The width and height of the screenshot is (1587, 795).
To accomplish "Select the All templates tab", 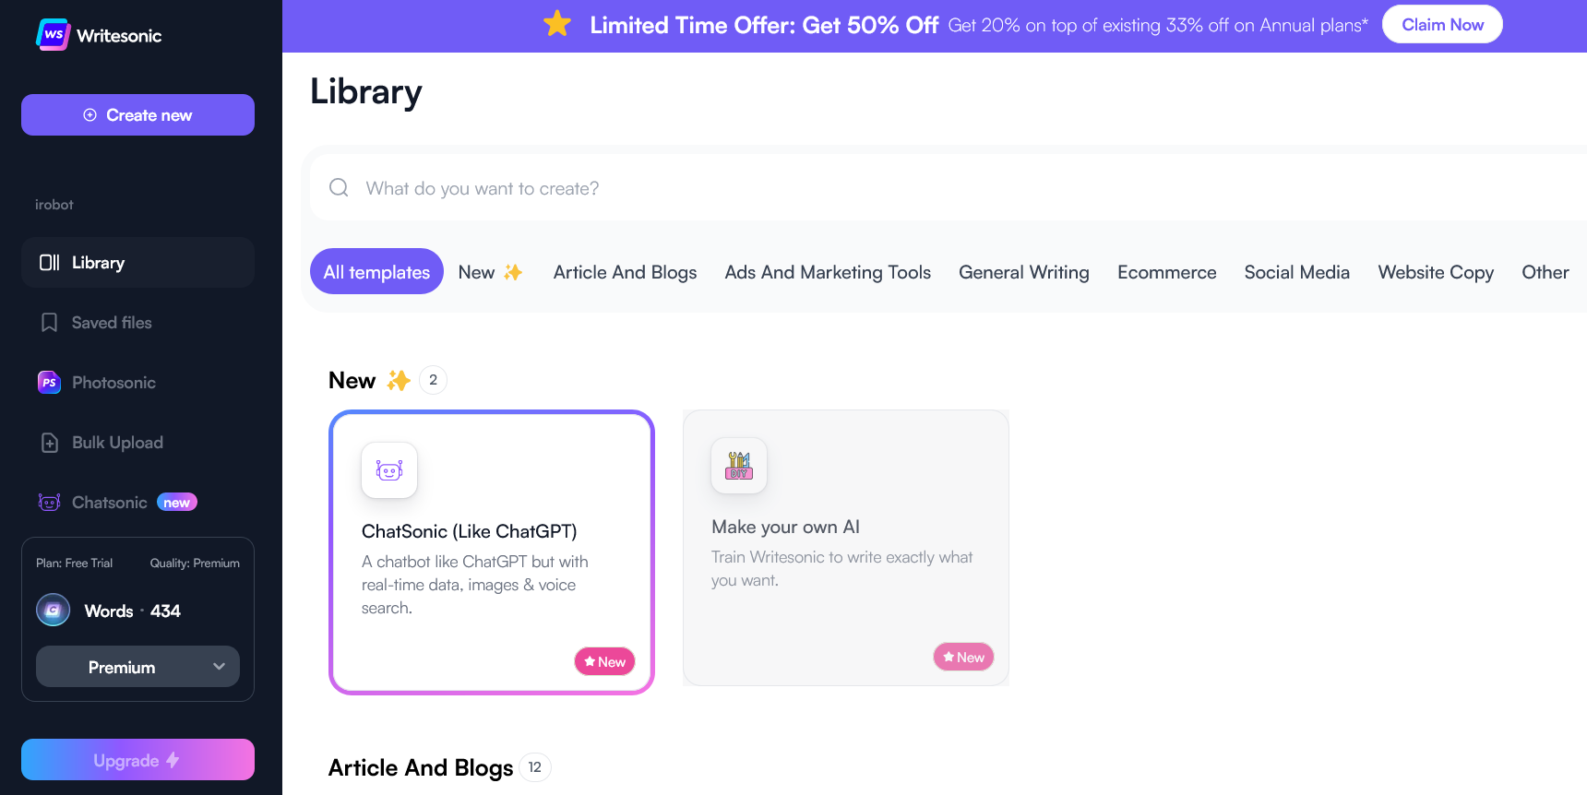I will point(376,271).
